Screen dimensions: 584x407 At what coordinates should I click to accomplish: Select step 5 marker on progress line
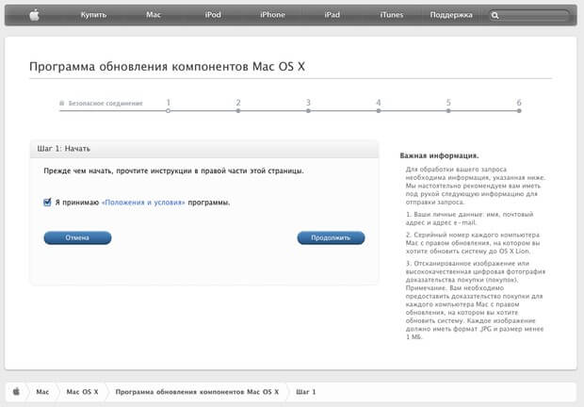[x=448, y=110]
